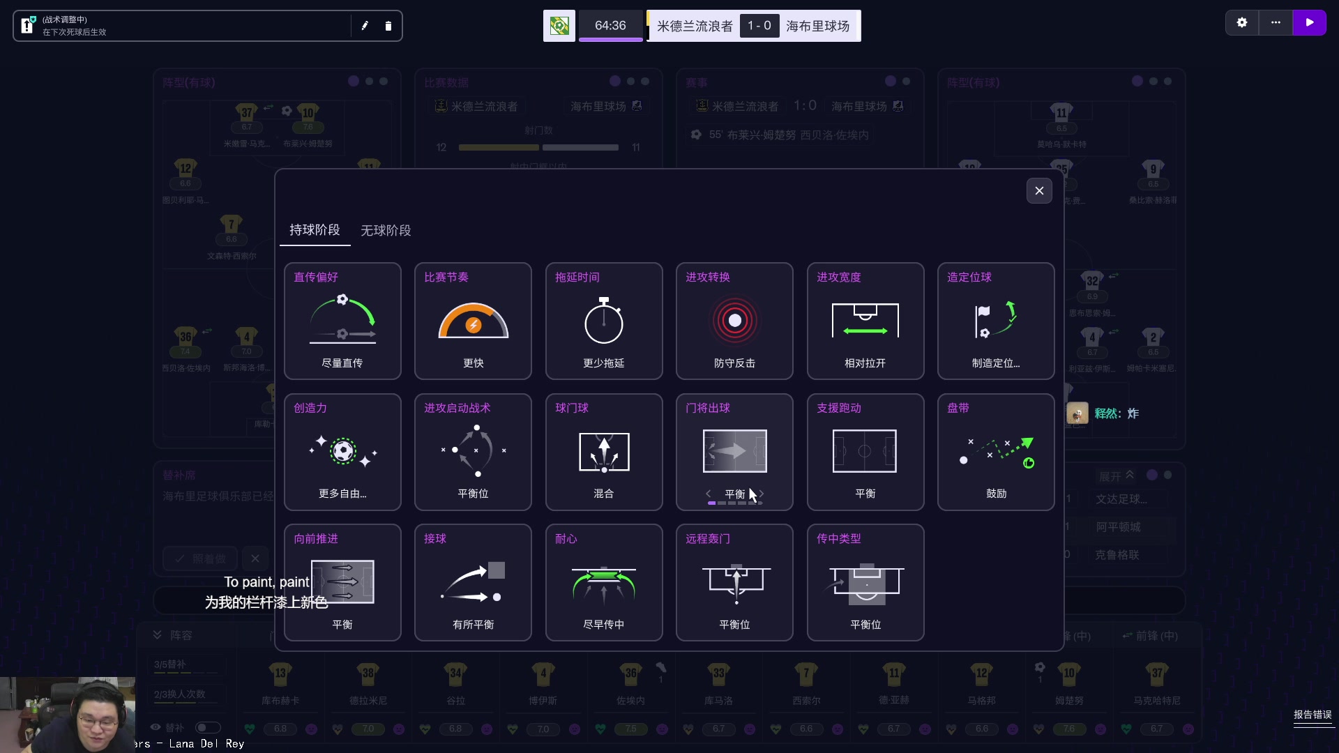Select the 拖延时间 stopwatch tile
Image resolution: width=1339 pixels, height=753 pixels.
(604, 321)
